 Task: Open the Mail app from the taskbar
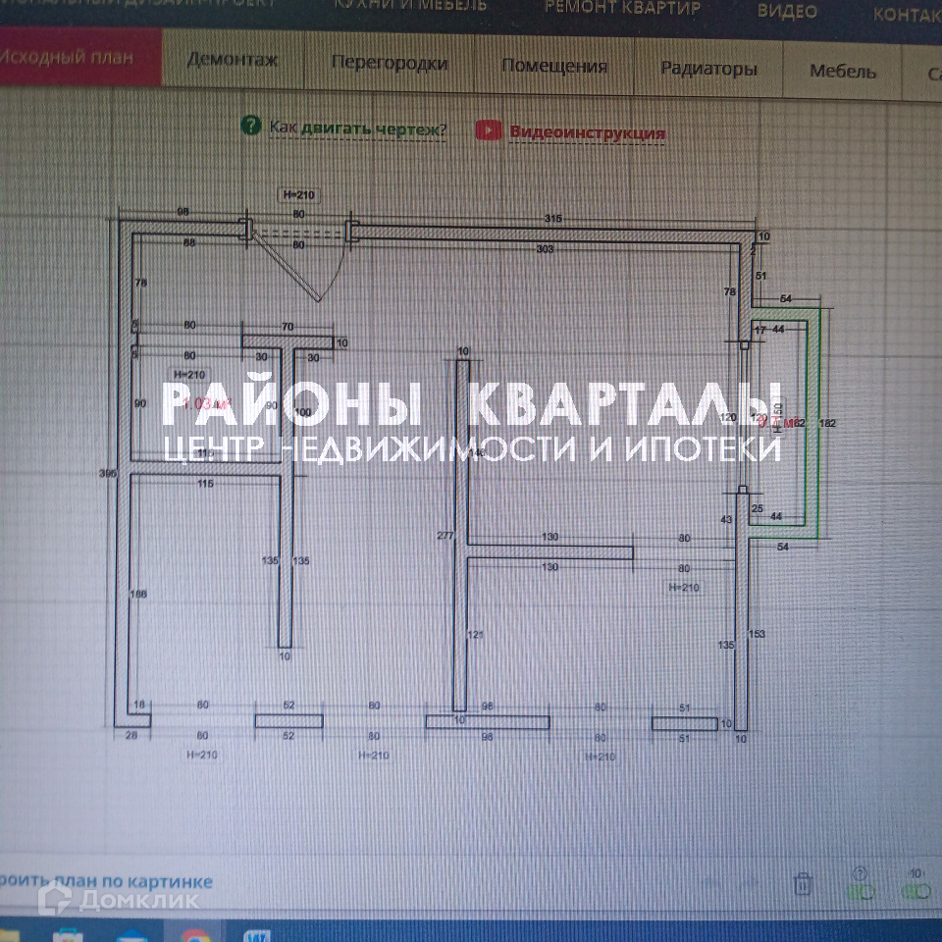[x=131, y=936]
